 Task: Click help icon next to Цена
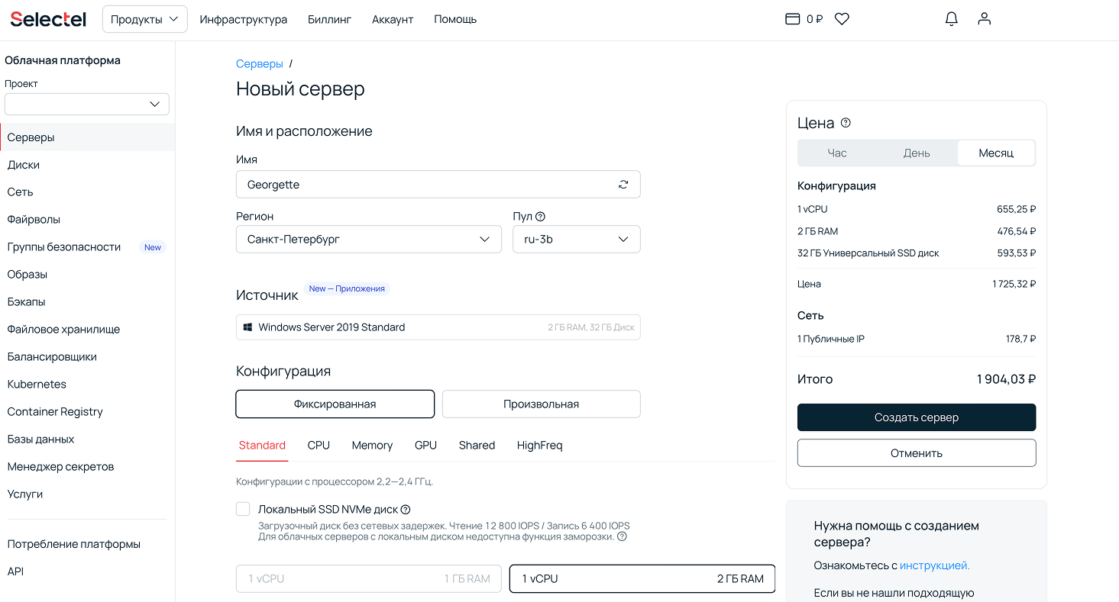pyautogui.click(x=846, y=123)
